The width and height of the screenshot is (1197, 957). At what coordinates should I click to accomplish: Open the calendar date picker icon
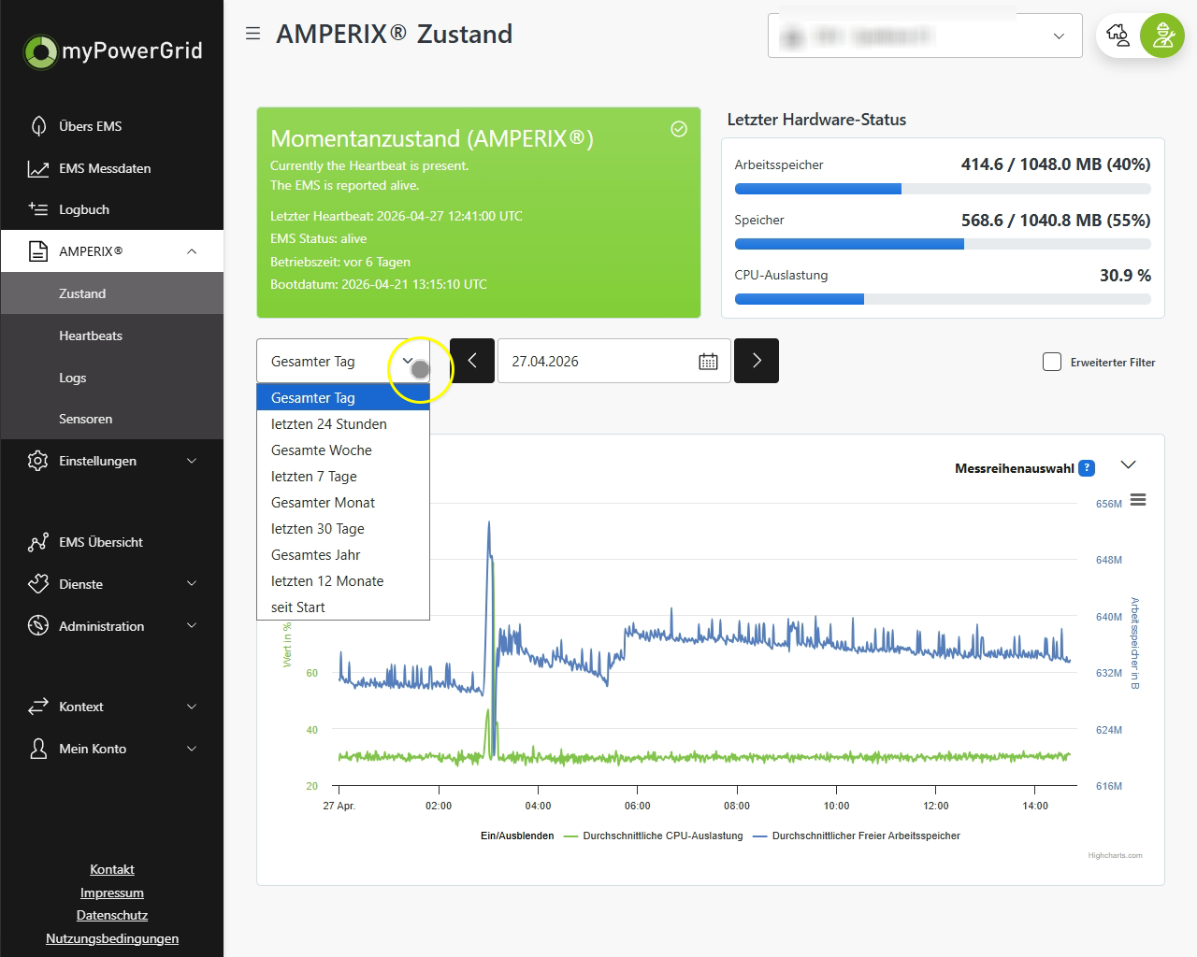click(709, 362)
